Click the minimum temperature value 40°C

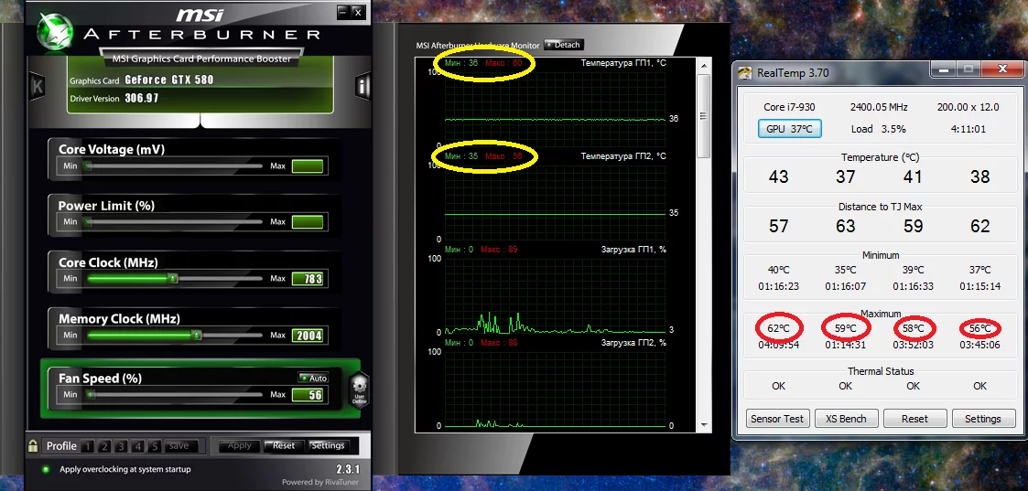[x=778, y=270]
